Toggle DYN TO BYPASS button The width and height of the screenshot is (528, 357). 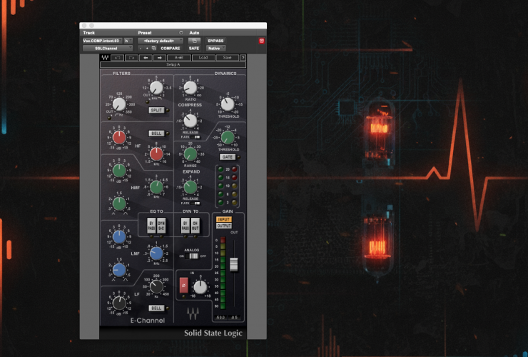186,226
